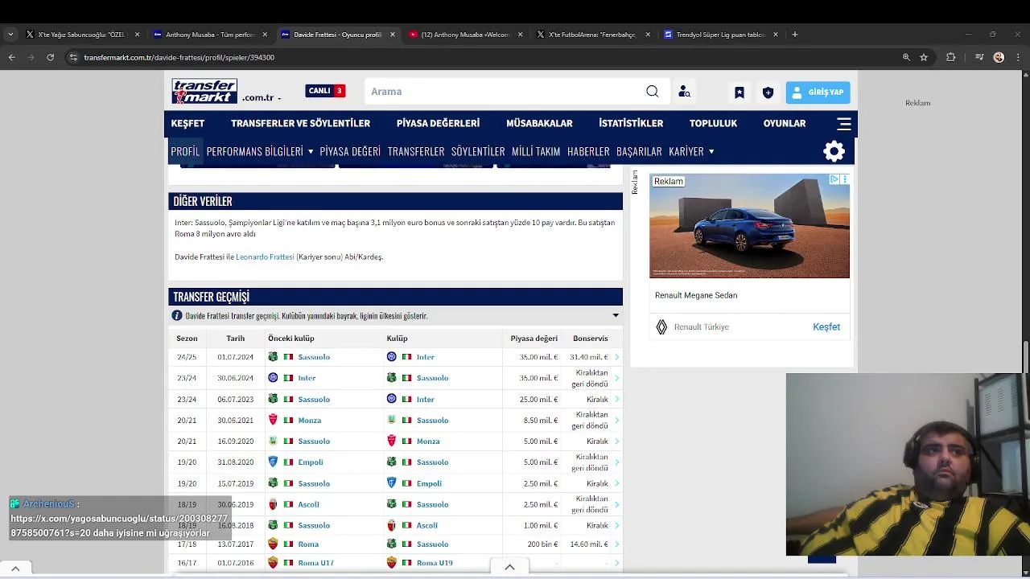Expand the transfer history options arrow
Image resolution: width=1030 pixels, height=579 pixels.
coord(616,316)
